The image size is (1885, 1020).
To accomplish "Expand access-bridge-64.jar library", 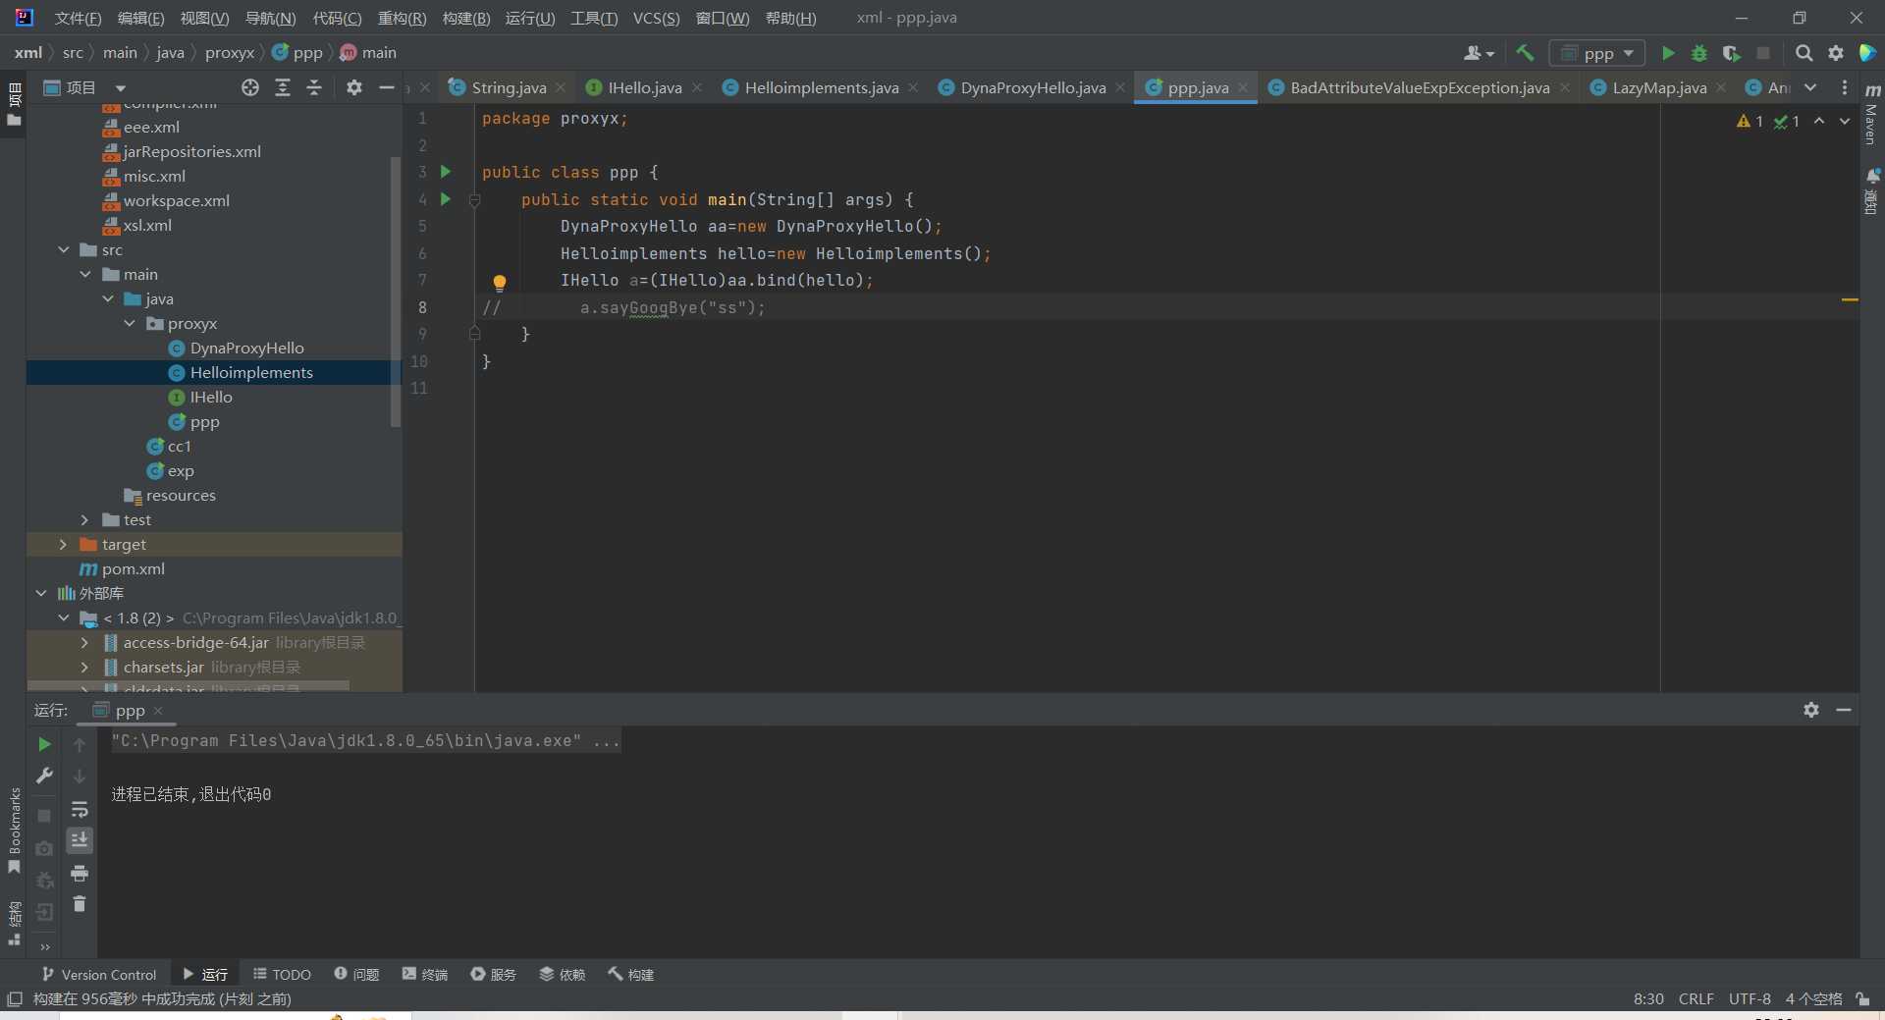I will coord(85,642).
